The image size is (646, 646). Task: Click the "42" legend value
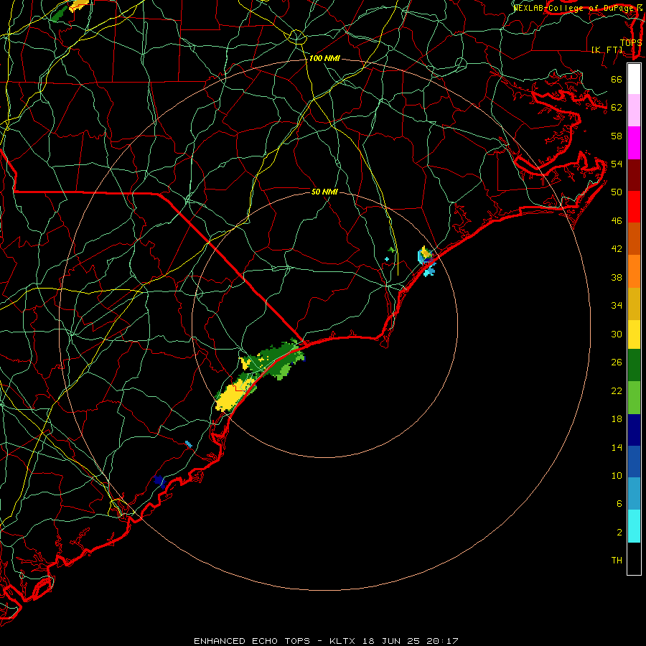click(x=617, y=249)
